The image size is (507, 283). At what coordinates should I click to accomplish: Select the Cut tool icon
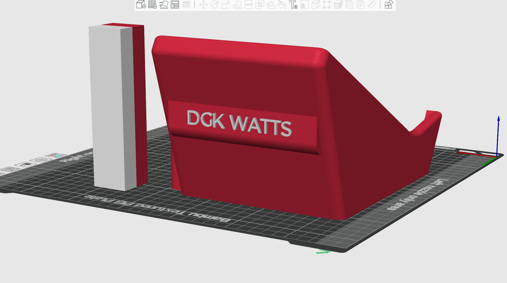(248, 5)
